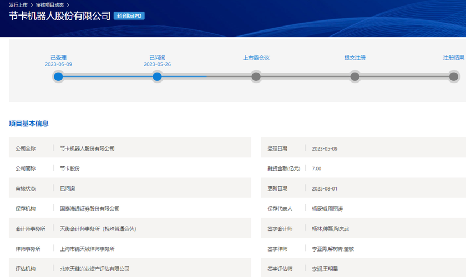Click the 已问询 step label
The height and width of the screenshot is (277, 466).
(157, 58)
